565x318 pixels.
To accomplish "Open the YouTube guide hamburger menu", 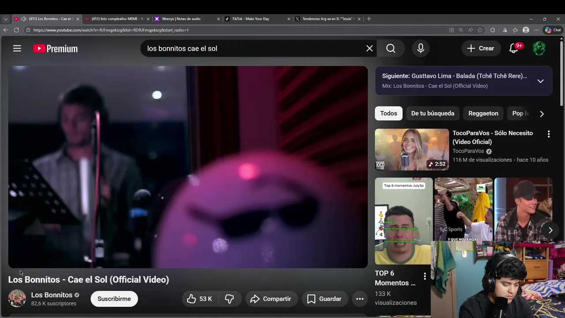I will (17, 49).
